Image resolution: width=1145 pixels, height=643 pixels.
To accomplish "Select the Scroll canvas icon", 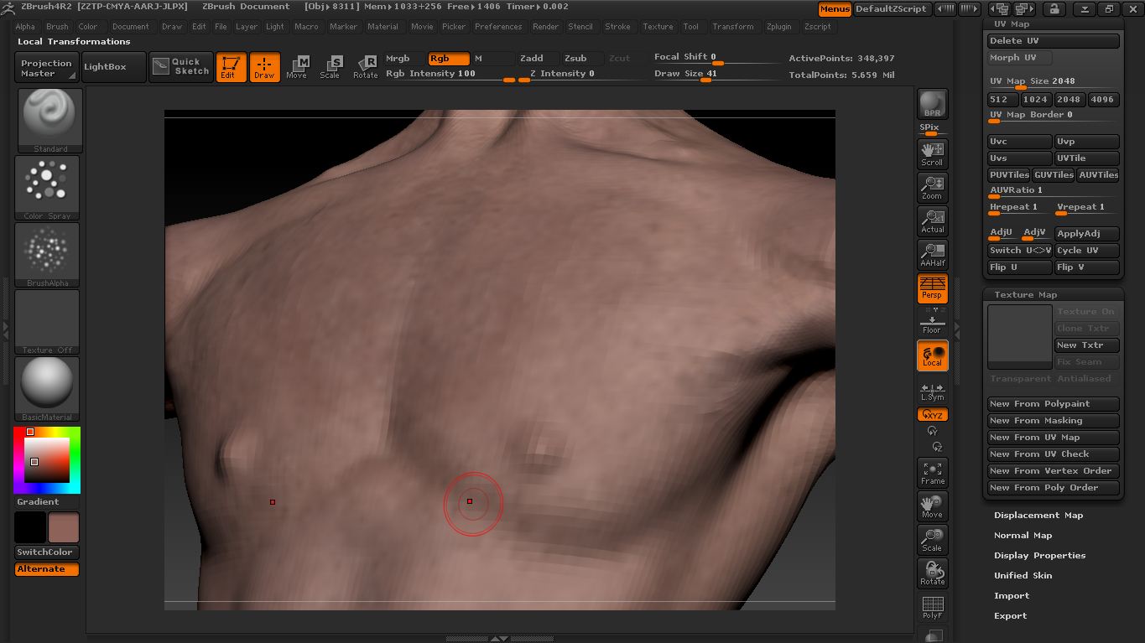I will pos(932,153).
